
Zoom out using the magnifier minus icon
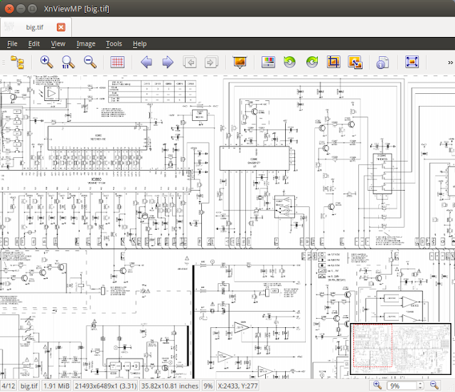pos(90,62)
